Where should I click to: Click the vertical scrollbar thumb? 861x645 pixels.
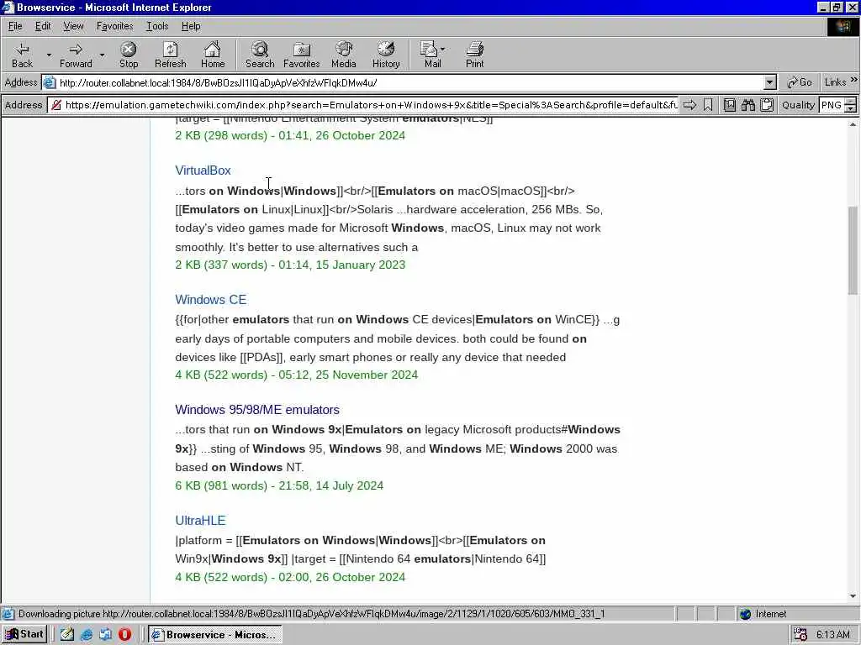pyautogui.click(x=853, y=250)
